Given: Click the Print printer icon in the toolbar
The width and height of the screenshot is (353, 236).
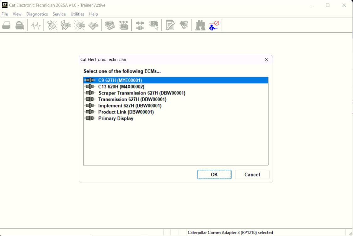Looking at the screenshot, I should [6, 25].
